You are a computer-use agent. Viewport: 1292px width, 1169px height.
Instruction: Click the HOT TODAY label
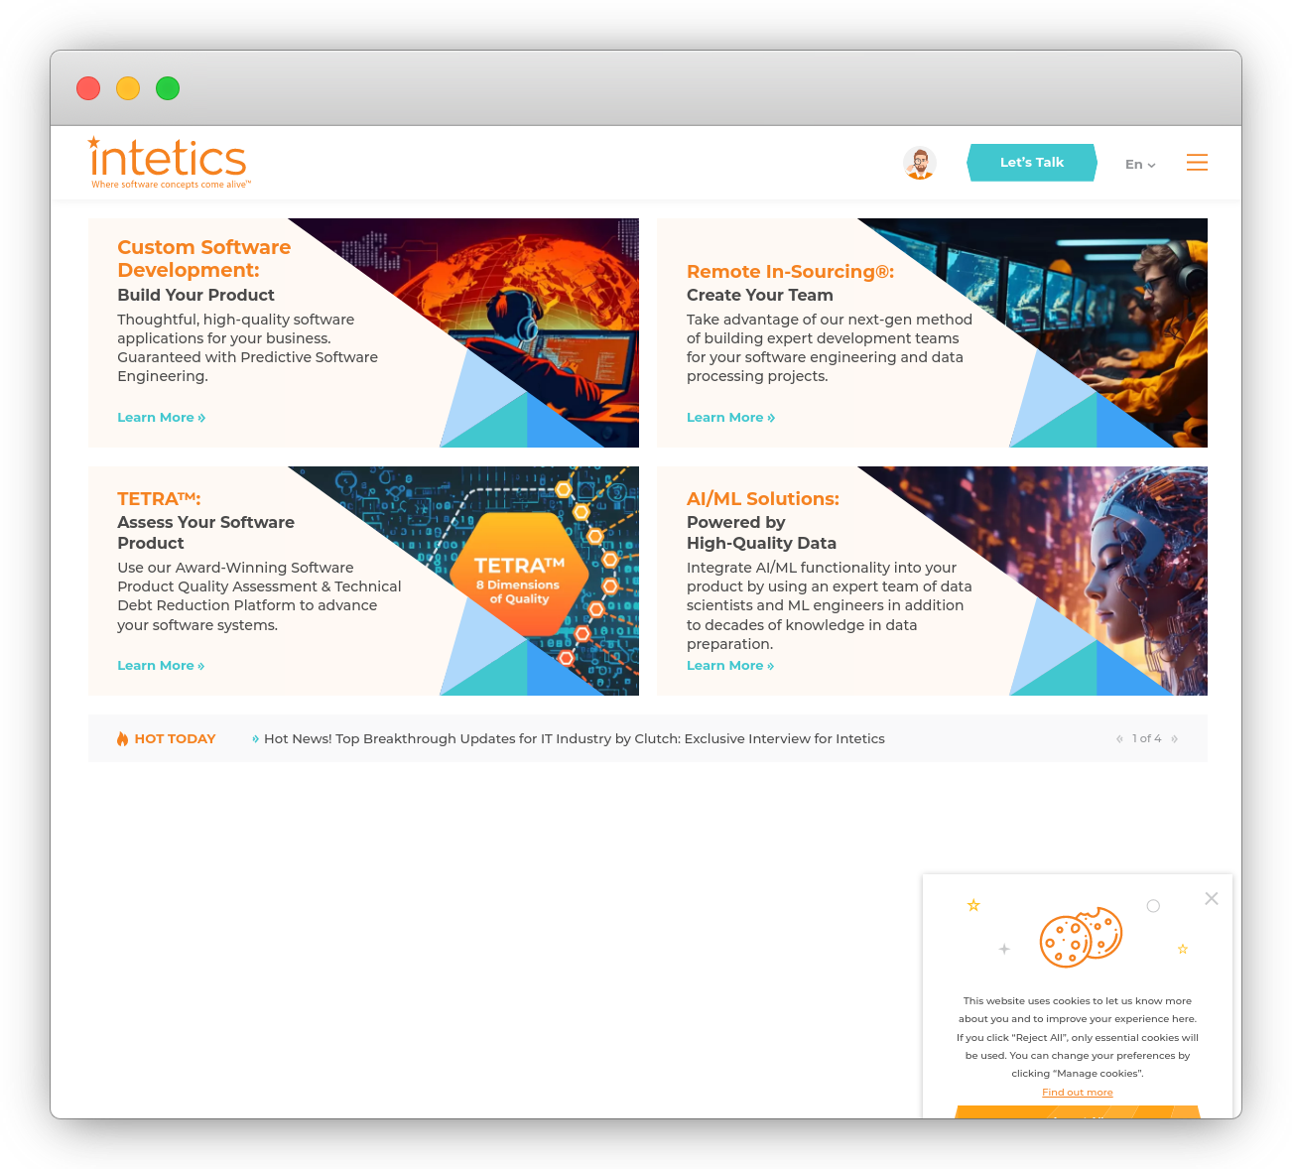pyautogui.click(x=175, y=738)
